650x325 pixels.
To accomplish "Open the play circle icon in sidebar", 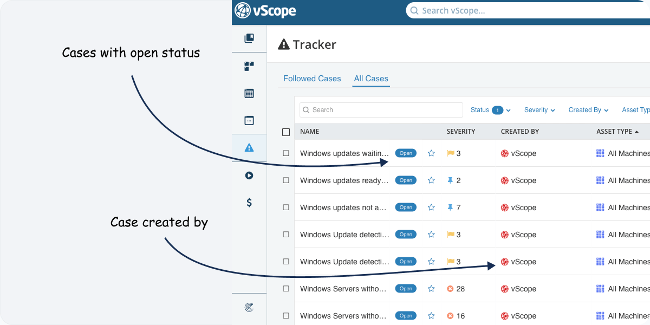I will click(249, 175).
